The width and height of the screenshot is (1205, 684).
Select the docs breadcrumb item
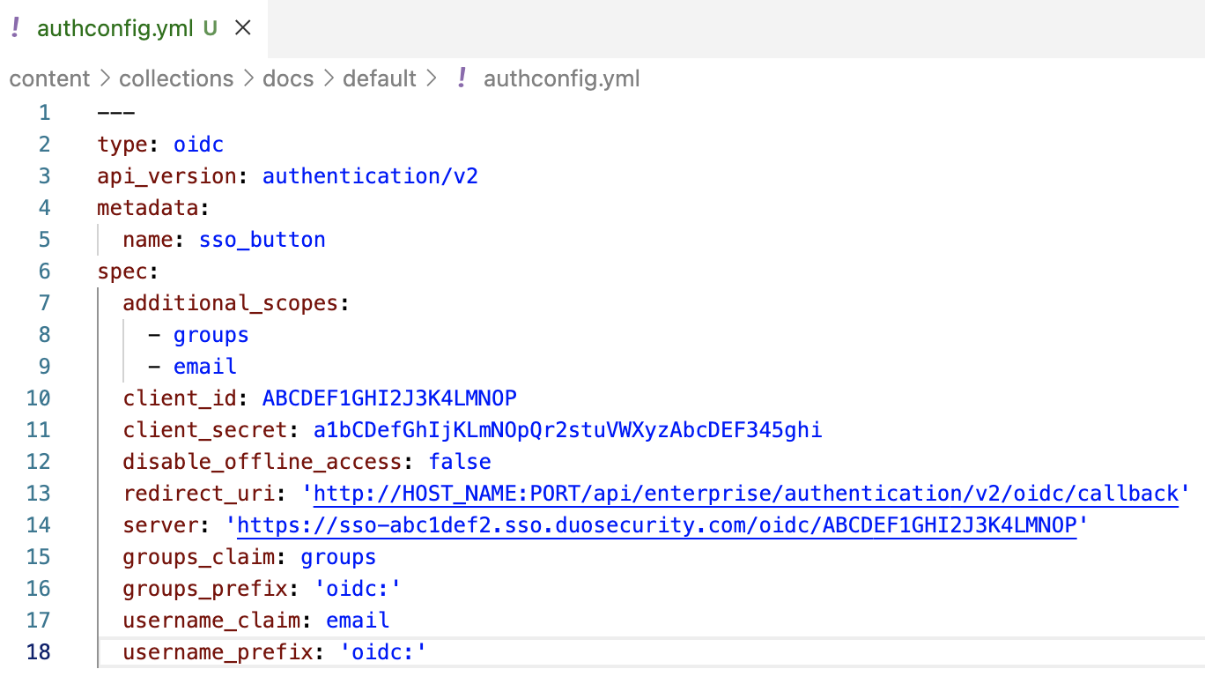[x=288, y=78]
